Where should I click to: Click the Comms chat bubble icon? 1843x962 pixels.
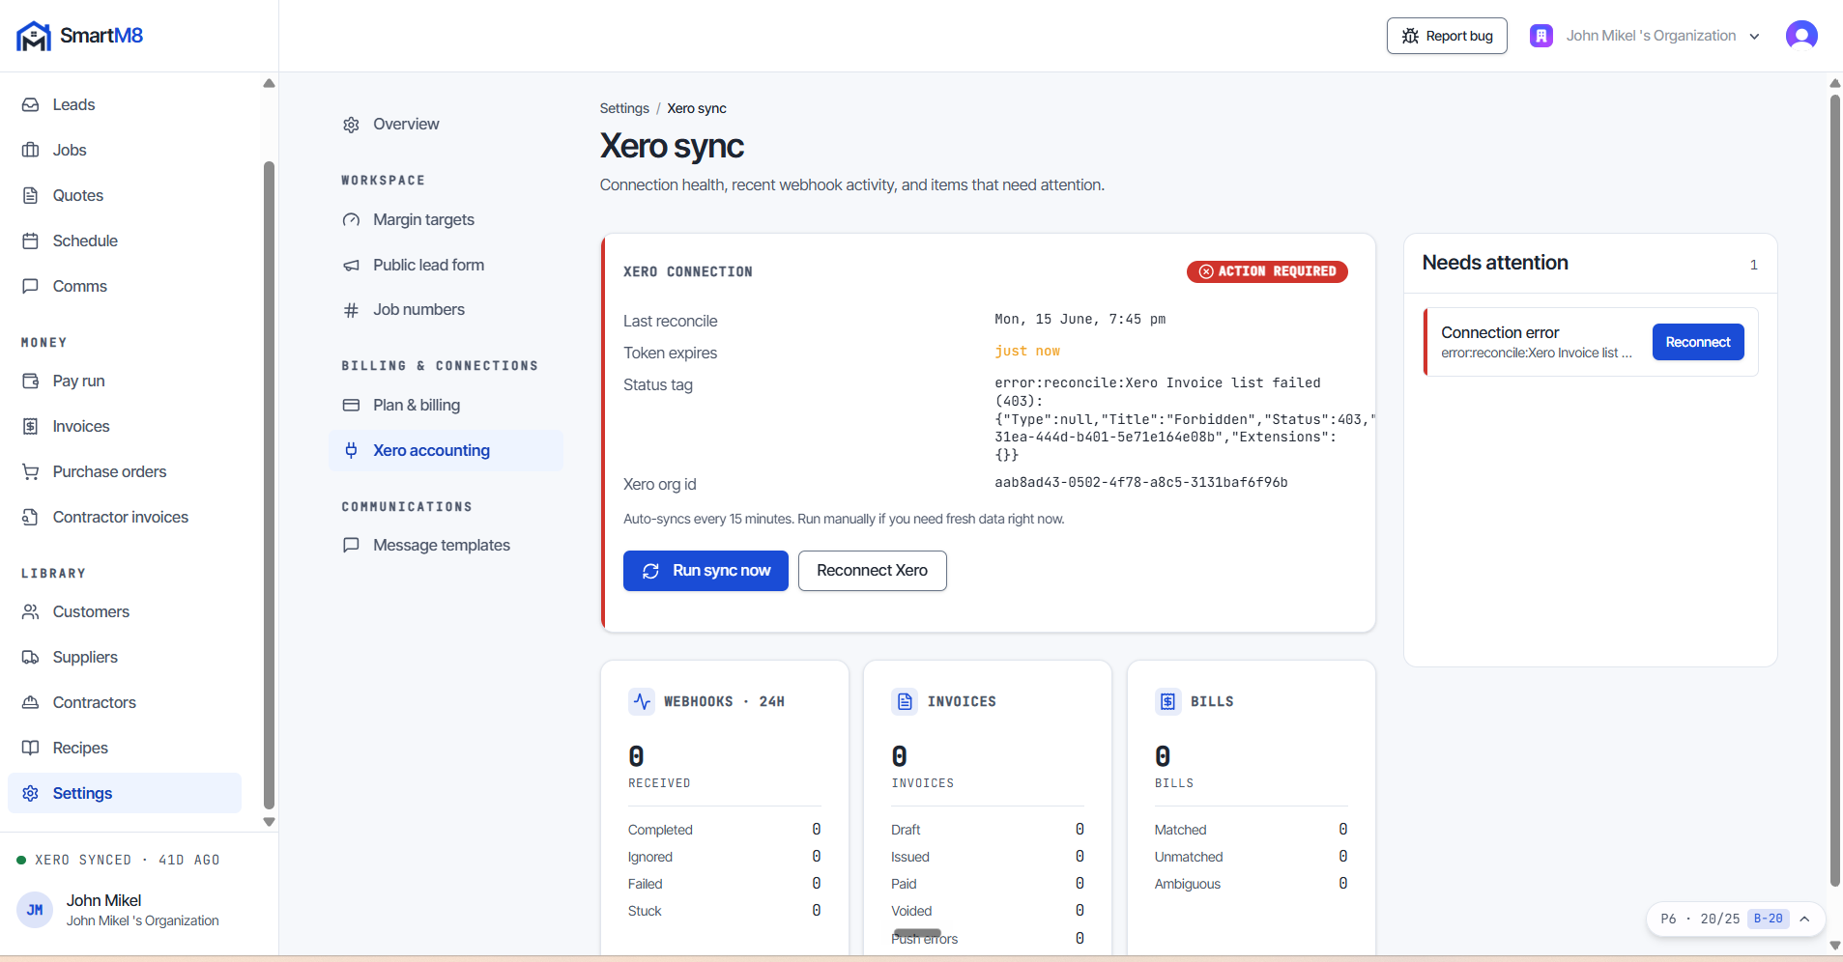[31, 286]
